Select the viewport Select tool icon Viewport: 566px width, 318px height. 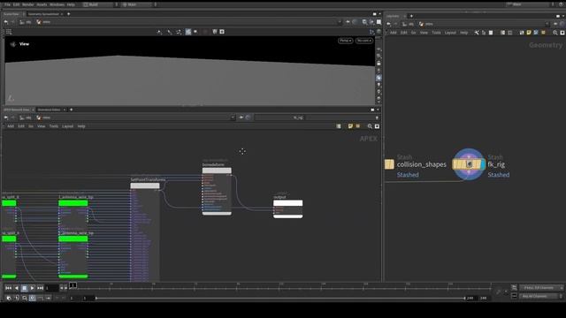coord(159,32)
